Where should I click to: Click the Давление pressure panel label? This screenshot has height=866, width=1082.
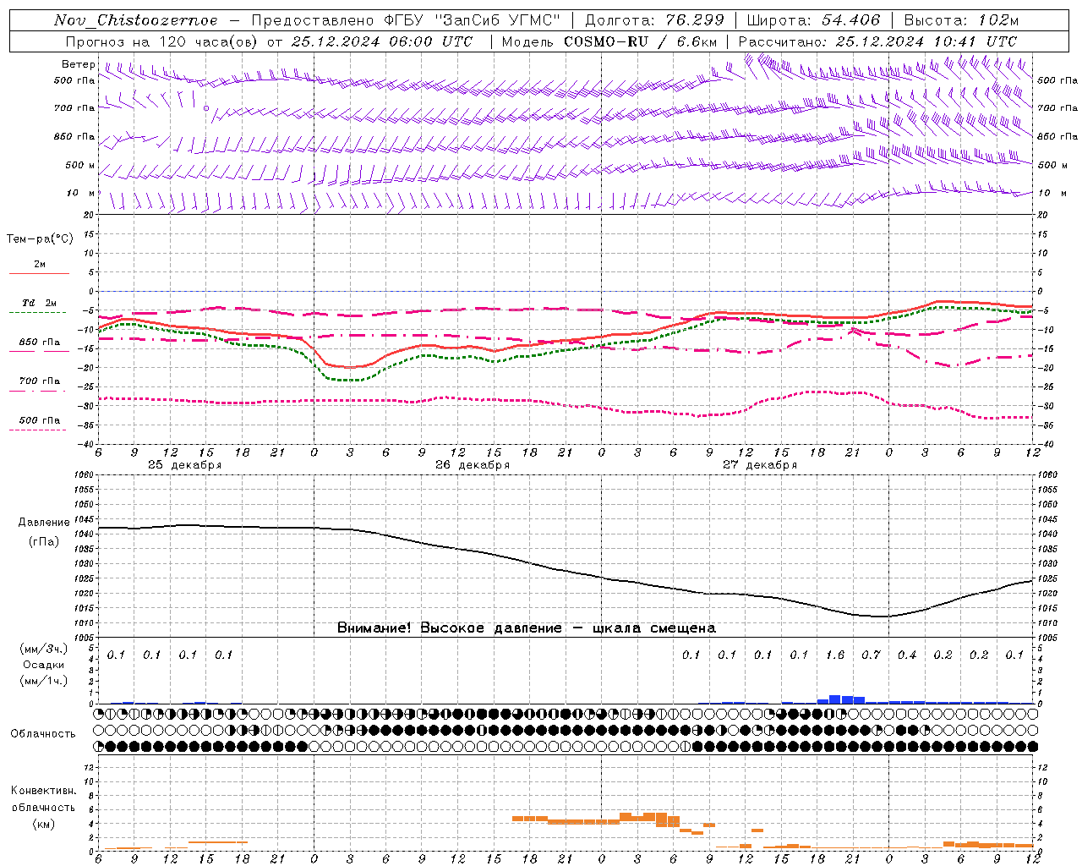(44, 523)
